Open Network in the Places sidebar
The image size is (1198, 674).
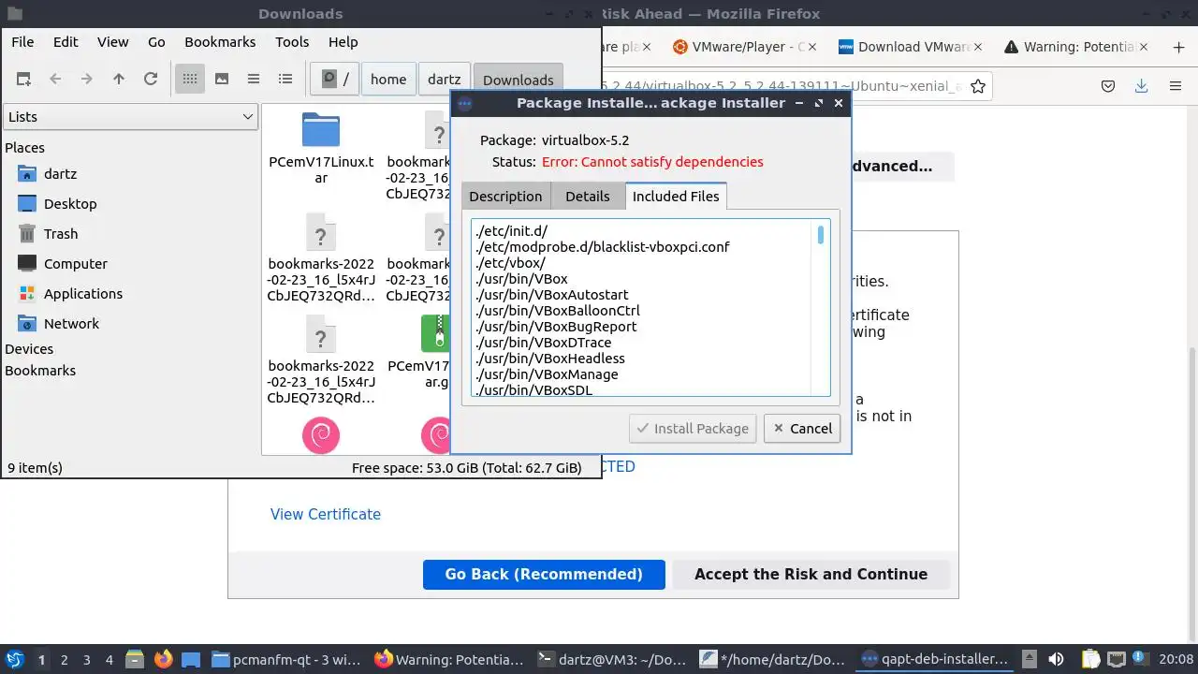(71, 323)
